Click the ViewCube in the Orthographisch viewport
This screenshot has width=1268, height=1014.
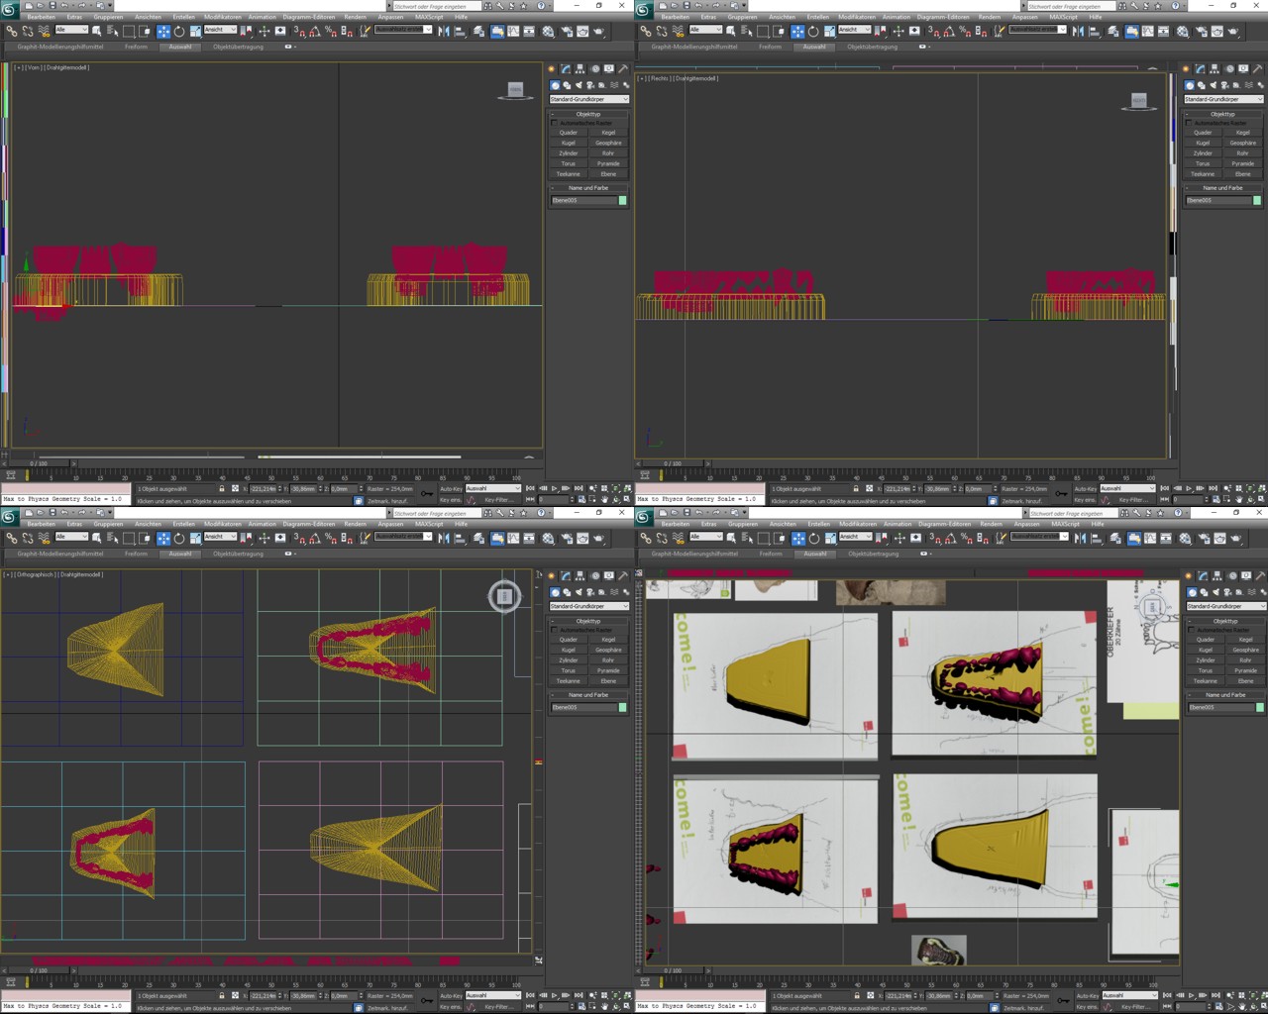click(x=504, y=596)
